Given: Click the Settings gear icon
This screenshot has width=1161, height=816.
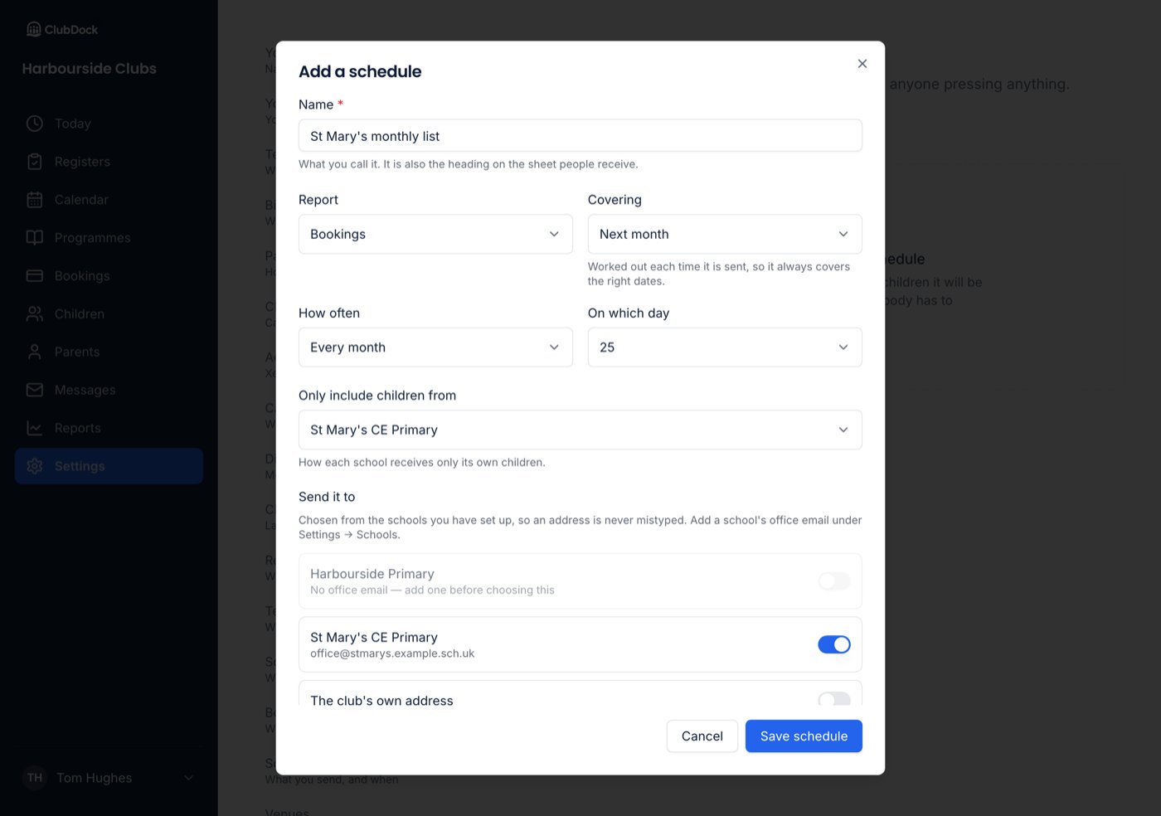Looking at the screenshot, I should tap(35, 466).
